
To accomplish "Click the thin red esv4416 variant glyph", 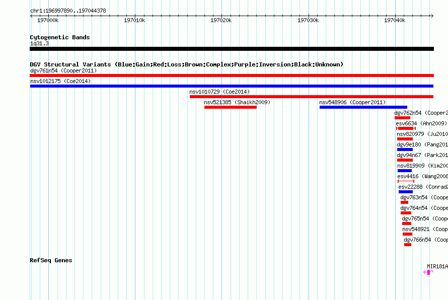I will [x=406, y=181].
